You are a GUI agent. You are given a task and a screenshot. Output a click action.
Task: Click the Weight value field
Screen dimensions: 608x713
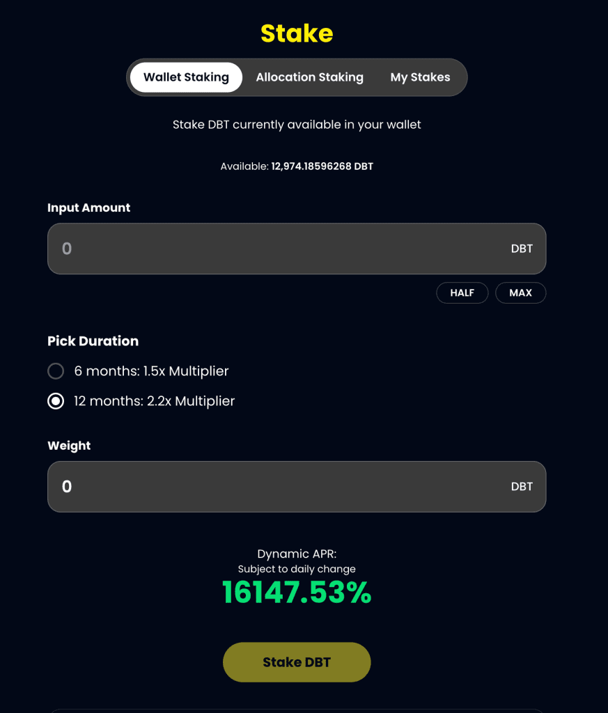click(279, 487)
